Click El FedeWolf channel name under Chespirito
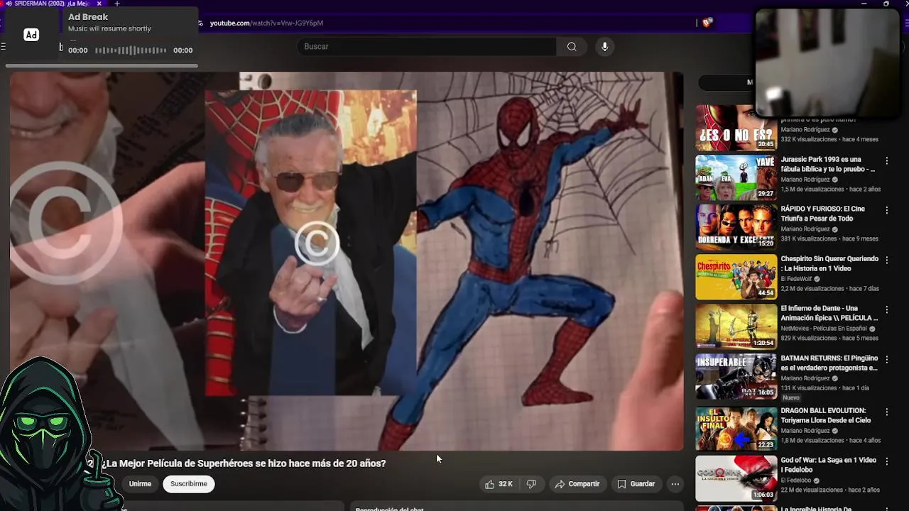This screenshot has height=511, width=909. click(x=796, y=279)
